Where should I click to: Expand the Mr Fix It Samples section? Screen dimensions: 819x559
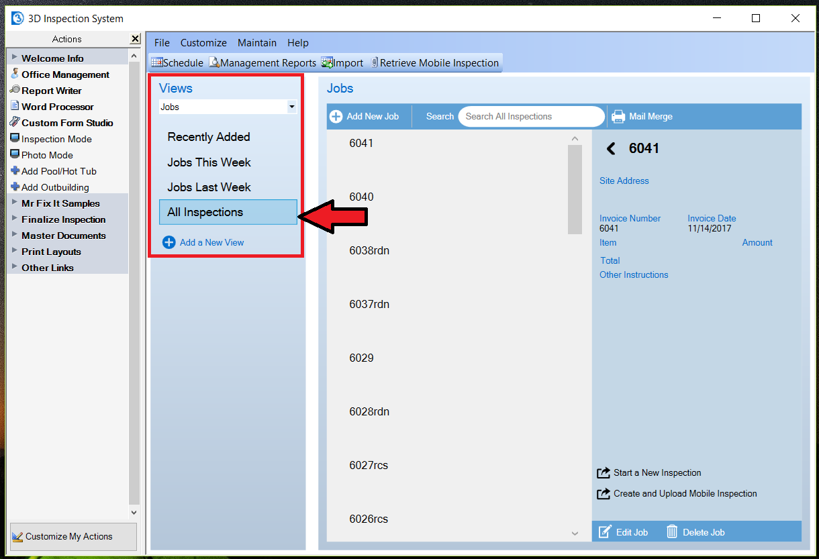pyautogui.click(x=15, y=203)
